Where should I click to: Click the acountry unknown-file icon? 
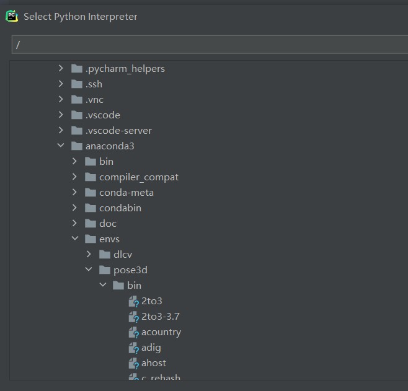coord(134,333)
